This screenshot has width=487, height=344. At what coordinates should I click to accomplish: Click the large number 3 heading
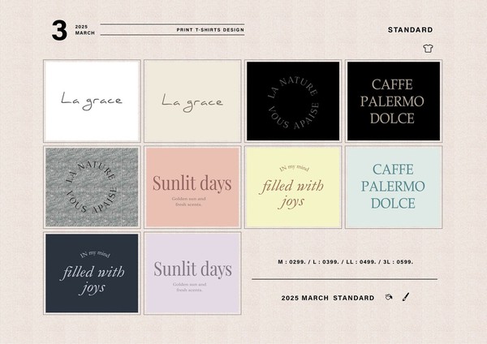click(59, 30)
